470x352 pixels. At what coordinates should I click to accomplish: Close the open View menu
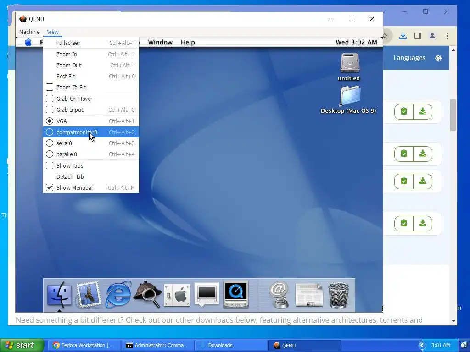point(53,32)
